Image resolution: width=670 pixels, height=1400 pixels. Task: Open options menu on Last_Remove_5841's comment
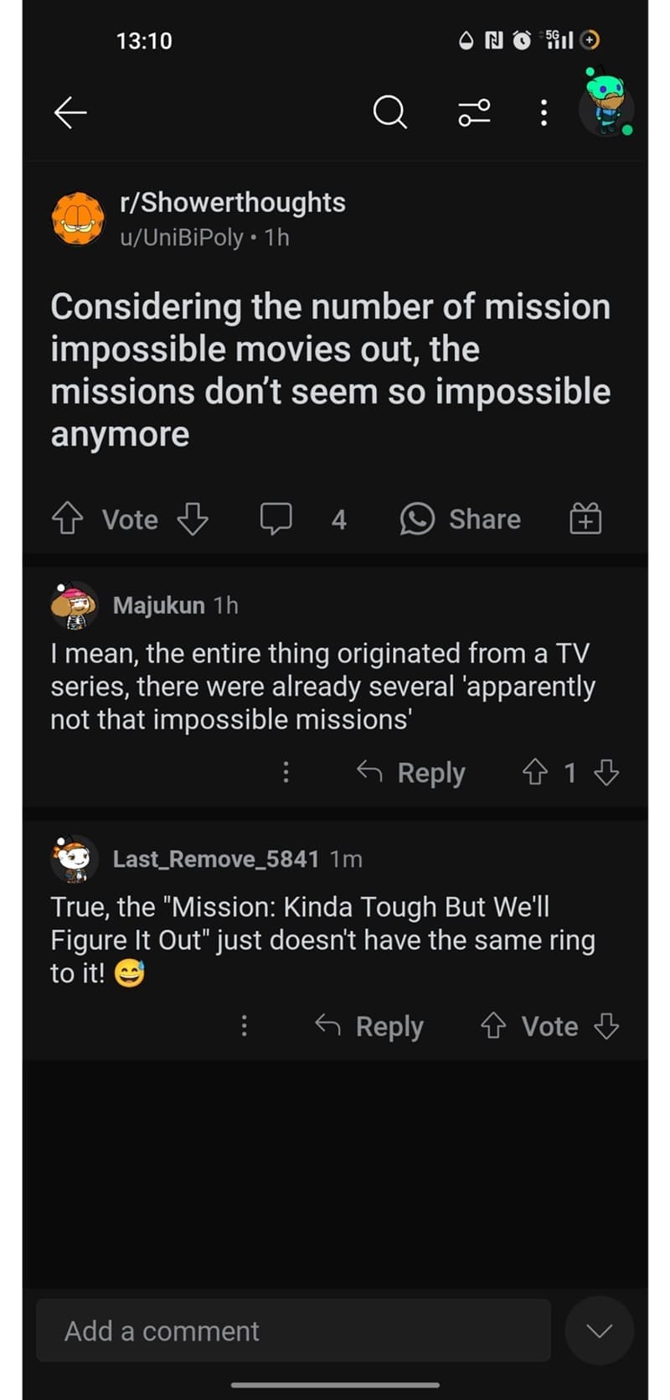click(245, 1026)
